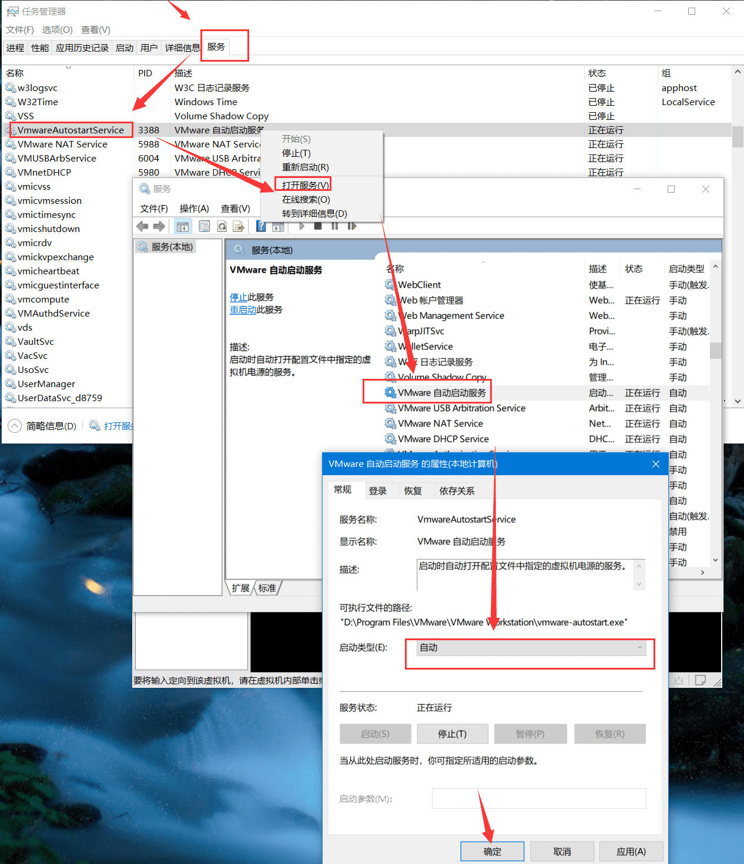
Task: Click the Services list horizontal scroll-right arrow
Action: pos(703,572)
